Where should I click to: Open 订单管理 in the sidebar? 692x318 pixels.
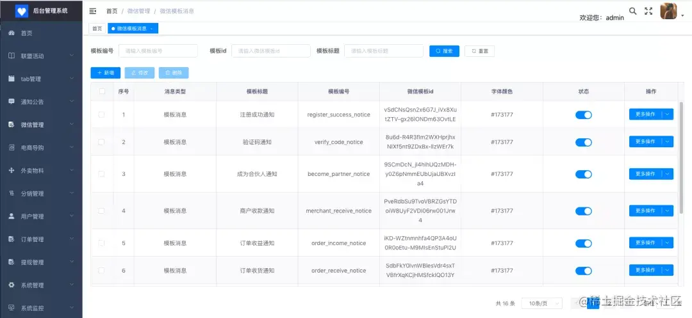41,239
